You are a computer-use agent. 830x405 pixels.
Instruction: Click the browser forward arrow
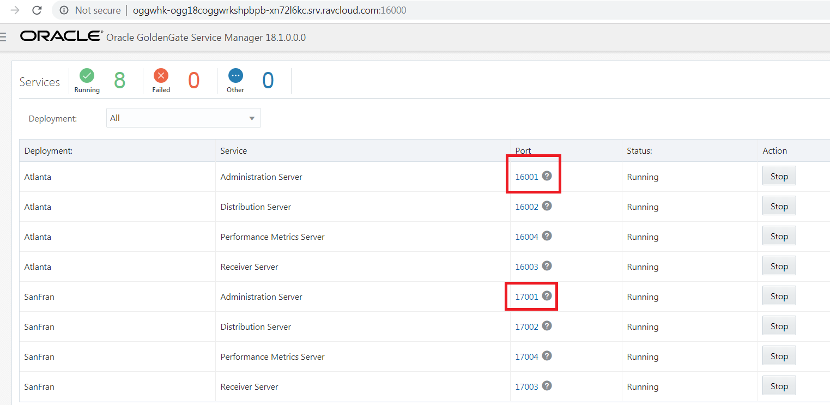tap(15, 10)
